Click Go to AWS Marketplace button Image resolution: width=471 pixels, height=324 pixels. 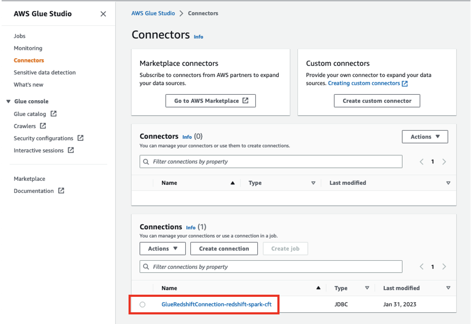coord(211,101)
